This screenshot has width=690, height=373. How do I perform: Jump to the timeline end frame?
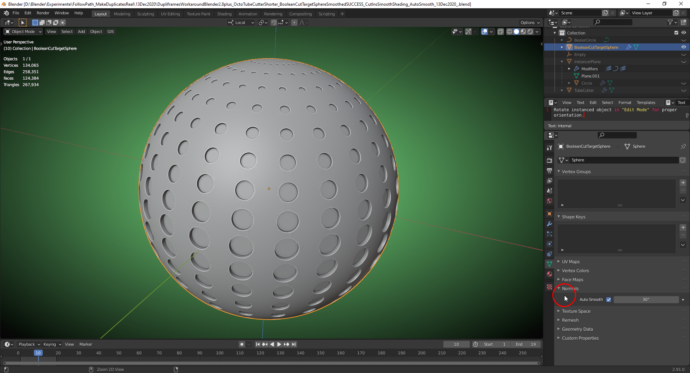294,344
